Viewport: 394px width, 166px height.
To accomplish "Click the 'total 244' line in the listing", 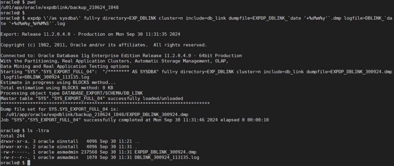I will point(13,136).
